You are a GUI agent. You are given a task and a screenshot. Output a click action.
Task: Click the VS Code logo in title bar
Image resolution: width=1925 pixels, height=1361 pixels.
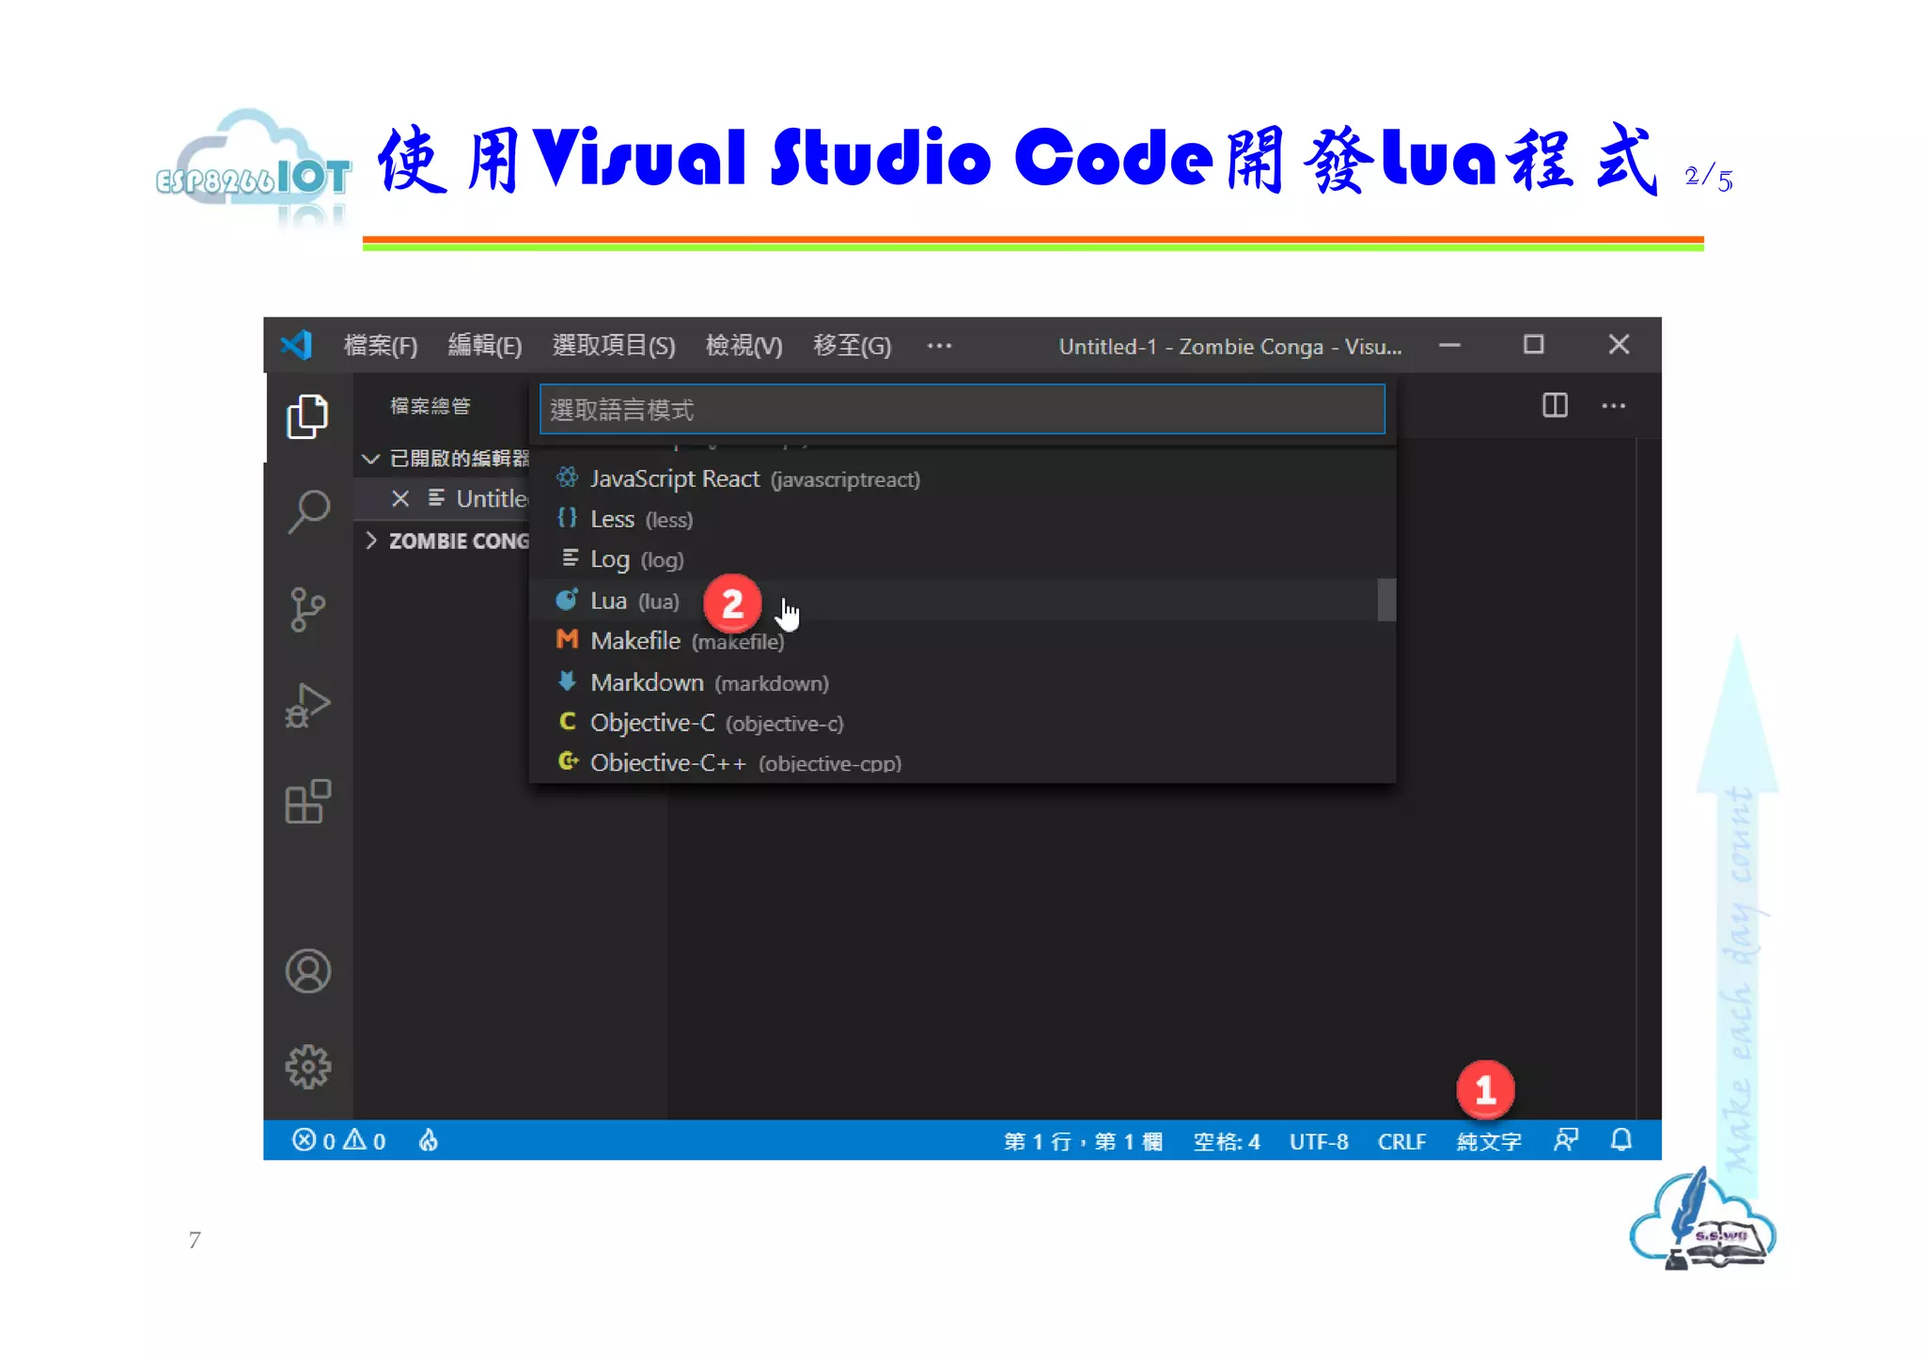[x=296, y=345]
